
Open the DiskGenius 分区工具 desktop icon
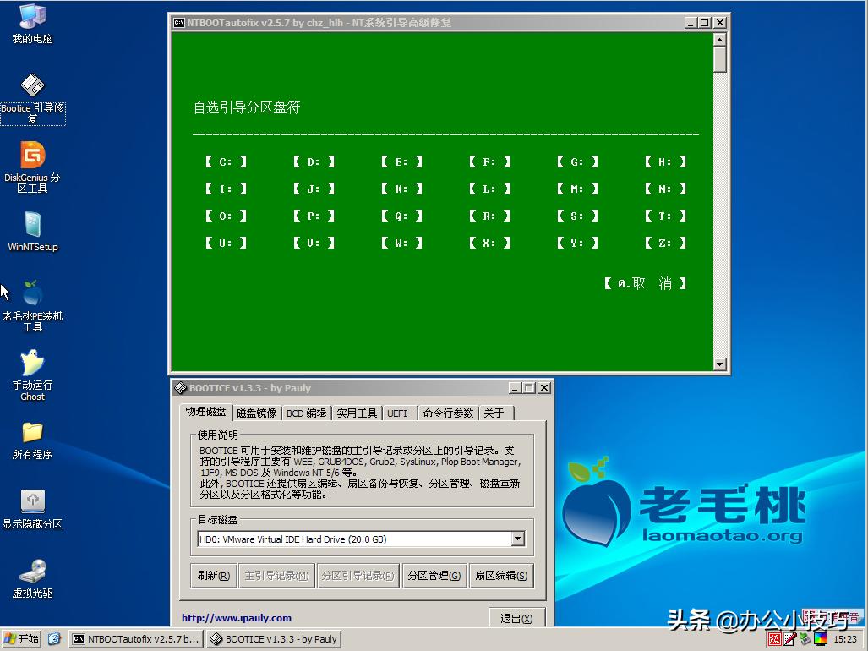pos(32,167)
